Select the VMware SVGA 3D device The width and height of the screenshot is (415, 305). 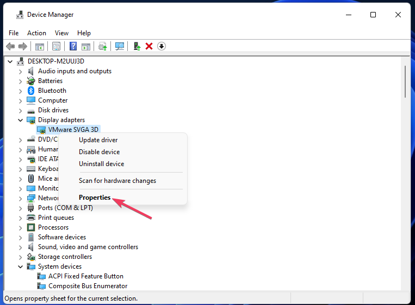click(x=73, y=130)
